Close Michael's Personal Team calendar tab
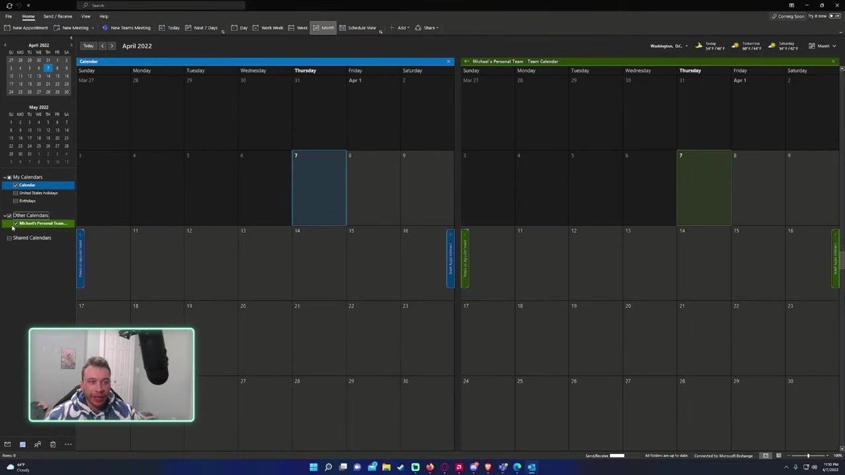This screenshot has width=845, height=475. point(833,61)
